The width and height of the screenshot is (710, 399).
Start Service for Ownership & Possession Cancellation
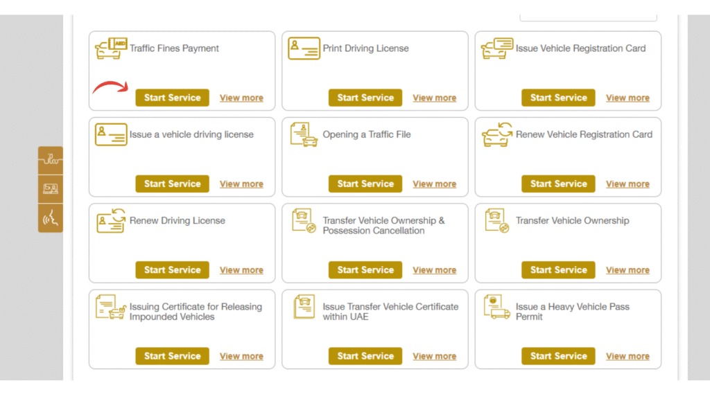tap(365, 269)
